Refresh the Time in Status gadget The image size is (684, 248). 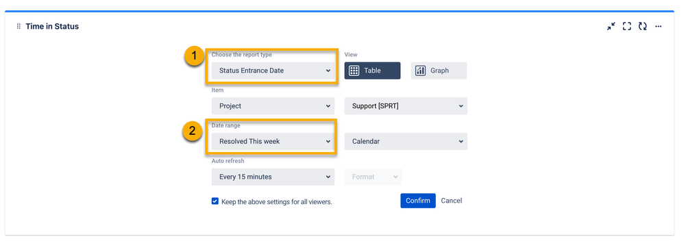[x=643, y=27]
